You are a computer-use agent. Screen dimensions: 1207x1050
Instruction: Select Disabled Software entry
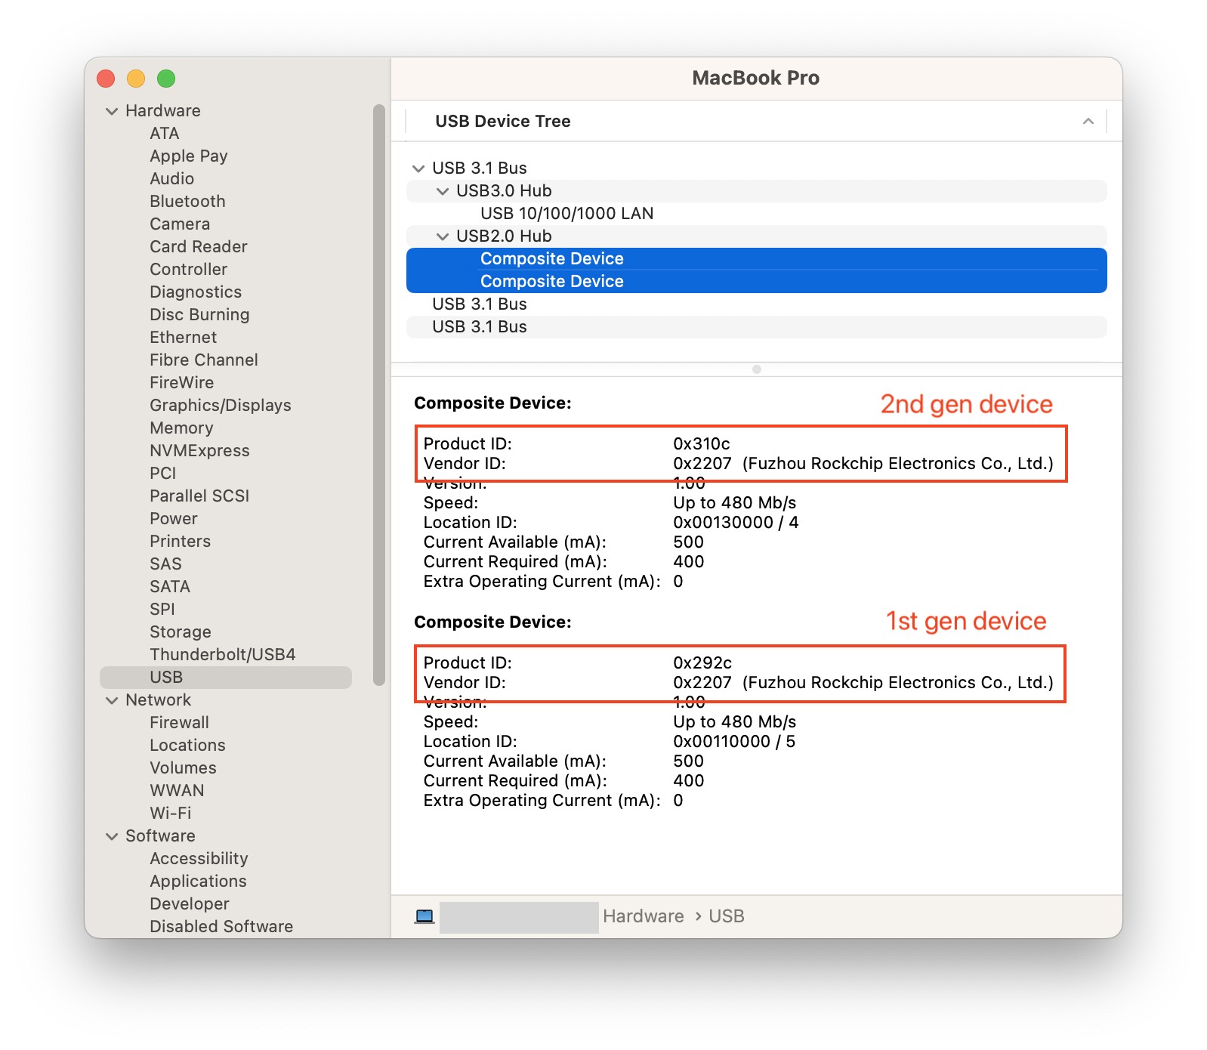pyautogui.click(x=221, y=927)
